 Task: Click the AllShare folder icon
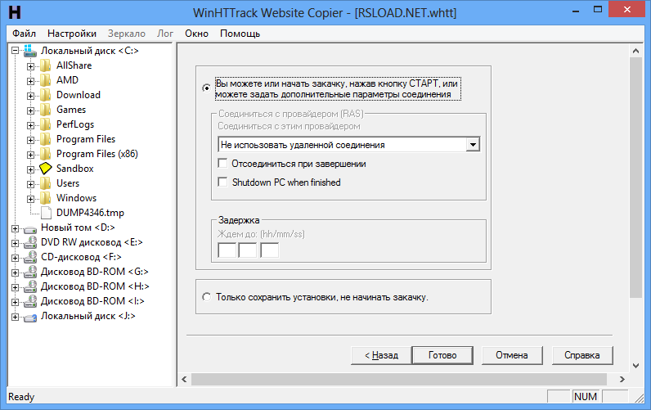(46, 65)
